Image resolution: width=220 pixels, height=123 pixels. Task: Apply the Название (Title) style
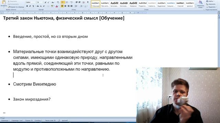133,4
